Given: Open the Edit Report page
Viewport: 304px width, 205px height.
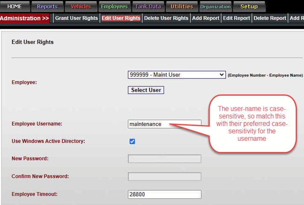Looking at the screenshot, I should (x=236, y=18).
